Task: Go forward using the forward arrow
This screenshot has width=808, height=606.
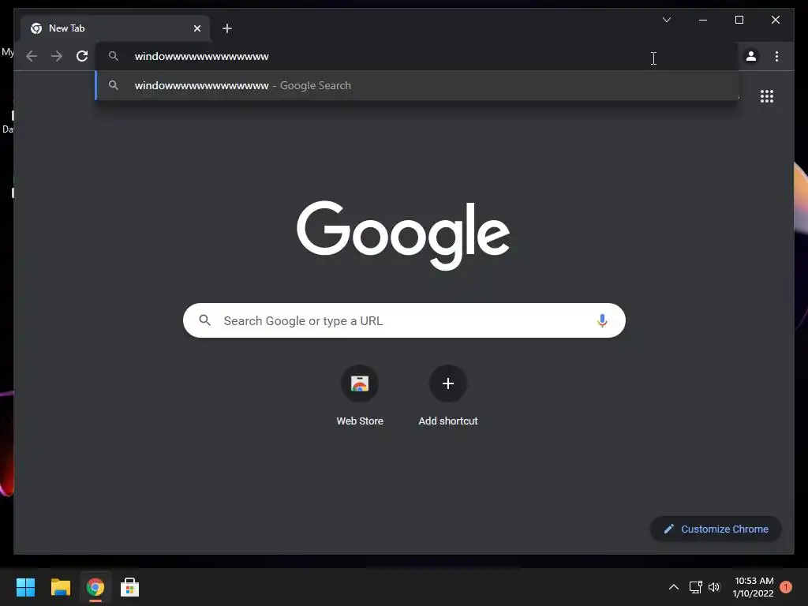Action: pos(57,56)
